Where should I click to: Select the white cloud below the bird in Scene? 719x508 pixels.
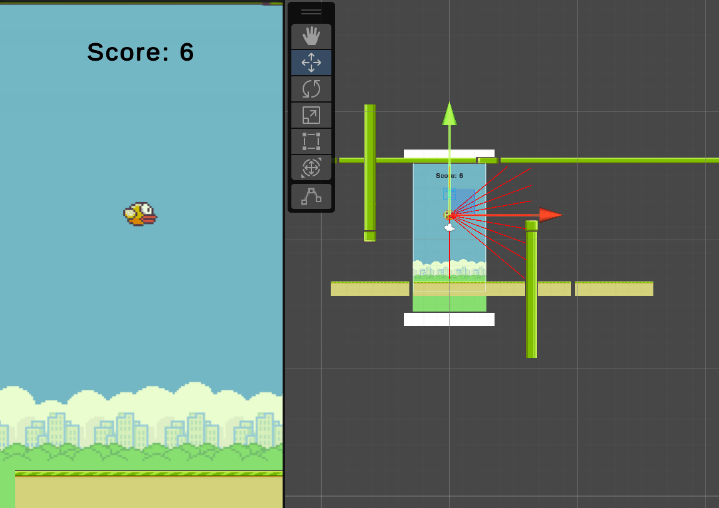click(450, 227)
